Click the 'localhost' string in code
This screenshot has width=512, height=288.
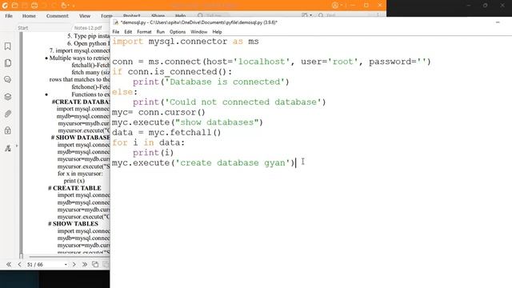262,62
